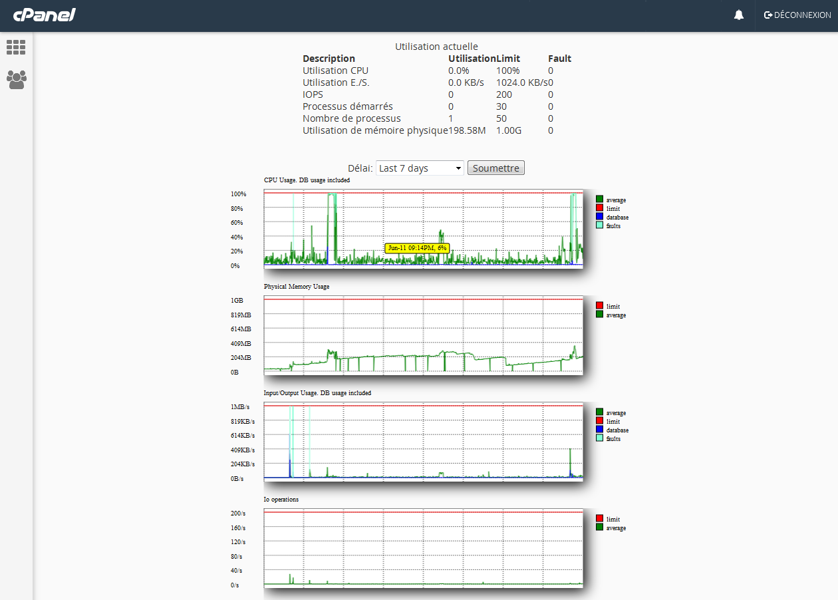This screenshot has width=838, height=600.
Task: Click the IOPS row label
Action: tap(313, 94)
